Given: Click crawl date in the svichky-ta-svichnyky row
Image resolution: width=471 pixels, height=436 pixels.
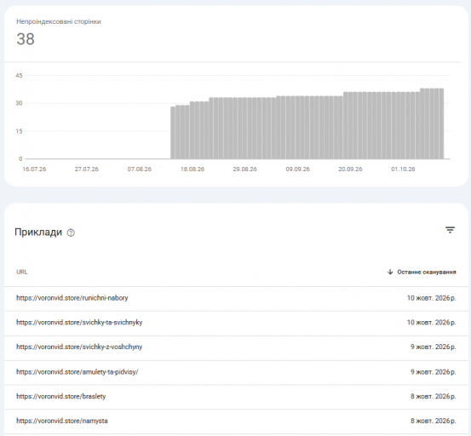Looking at the screenshot, I should [x=431, y=323].
